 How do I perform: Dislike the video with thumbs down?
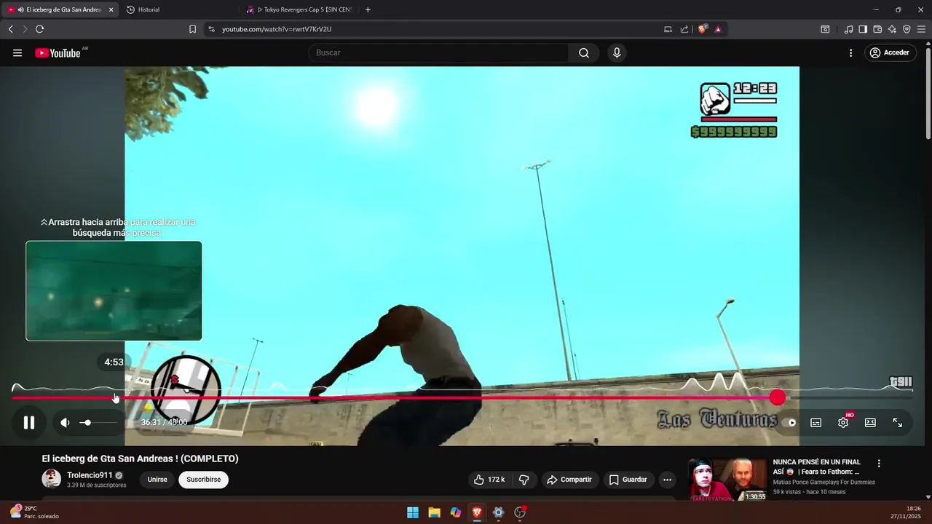pos(524,480)
